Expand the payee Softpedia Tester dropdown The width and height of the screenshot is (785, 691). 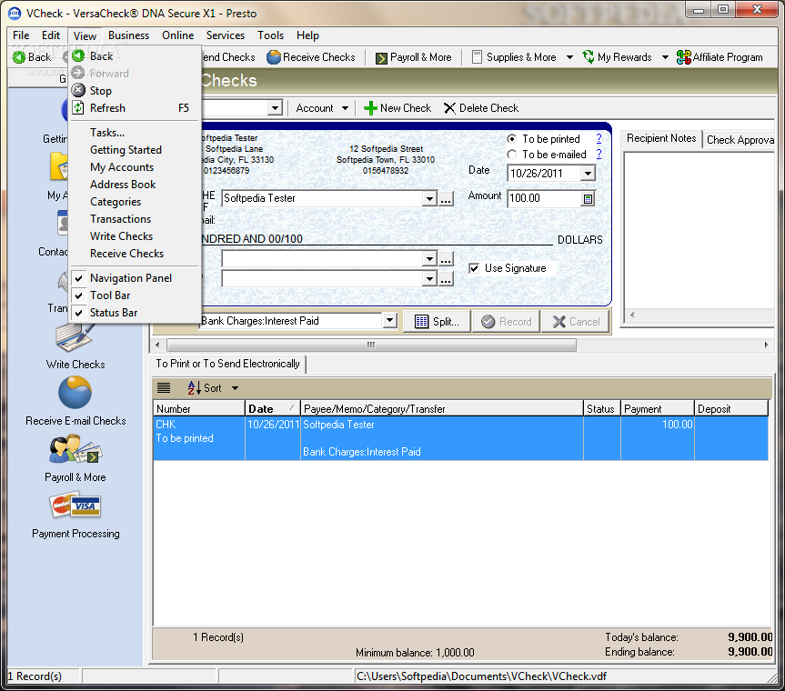tap(429, 198)
